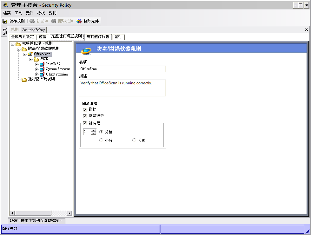This screenshot has height=235, width=311.
Task: Click the header icon beside 防毒/間諜軟體規則 title
Action: (x=86, y=51)
